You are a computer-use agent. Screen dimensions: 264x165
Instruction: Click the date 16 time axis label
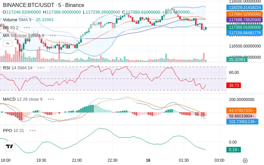(148, 160)
